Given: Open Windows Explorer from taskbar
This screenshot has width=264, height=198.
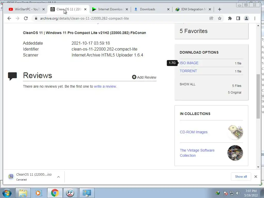Looking at the screenshot, I should [23, 193].
